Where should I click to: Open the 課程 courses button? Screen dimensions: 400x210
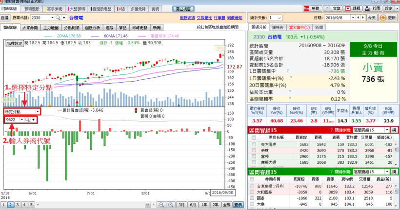pos(353,9)
